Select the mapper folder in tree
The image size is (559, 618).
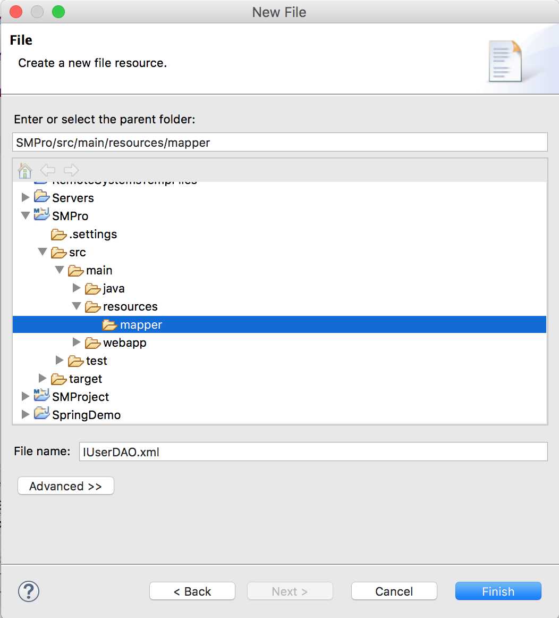click(x=141, y=324)
